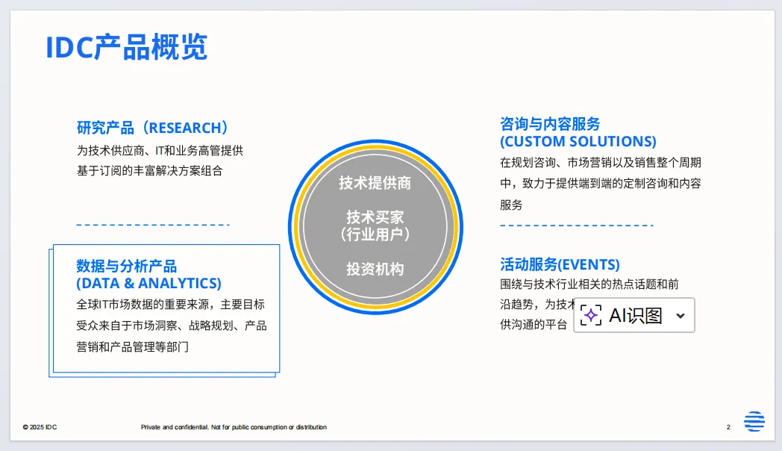The image size is (782, 451).
Task: Select the 研究产品（RESEARCH）heading
Action: 153,128
